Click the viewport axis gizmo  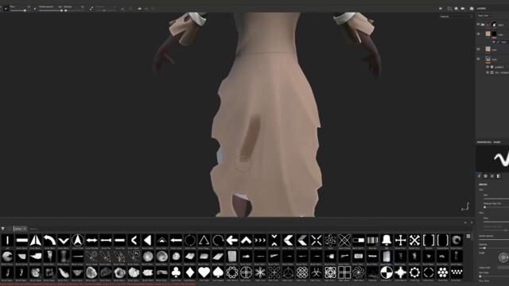(x=465, y=207)
